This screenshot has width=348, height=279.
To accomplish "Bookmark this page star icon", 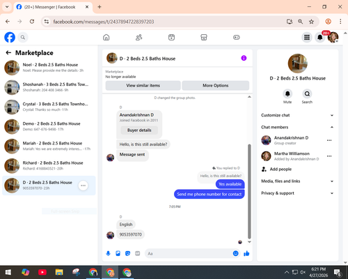I will pyautogui.click(x=311, y=22).
